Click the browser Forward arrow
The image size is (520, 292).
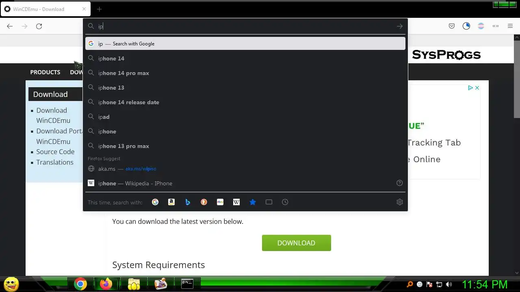(x=24, y=26)
